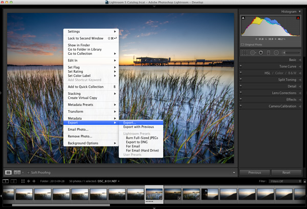Toggle highlight clipping indicator in histogram
Screen dimensions: 307x209
(x=298, y=18)
